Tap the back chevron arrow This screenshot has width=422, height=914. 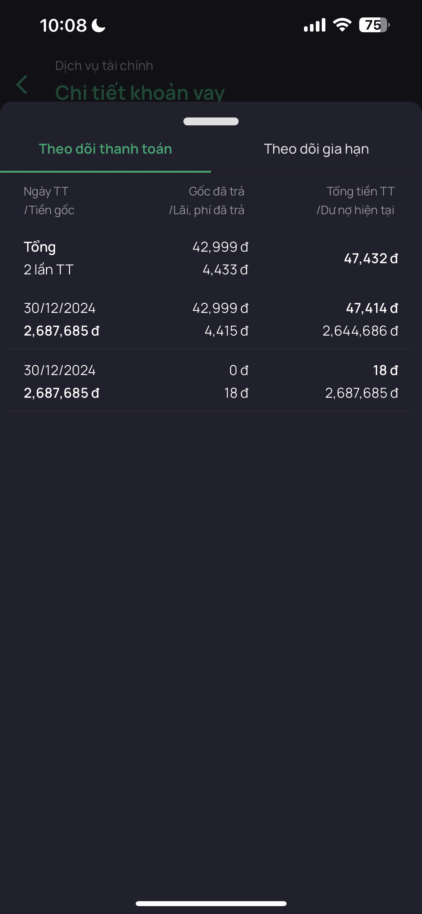pyautogui.click(x=22, y=85)
